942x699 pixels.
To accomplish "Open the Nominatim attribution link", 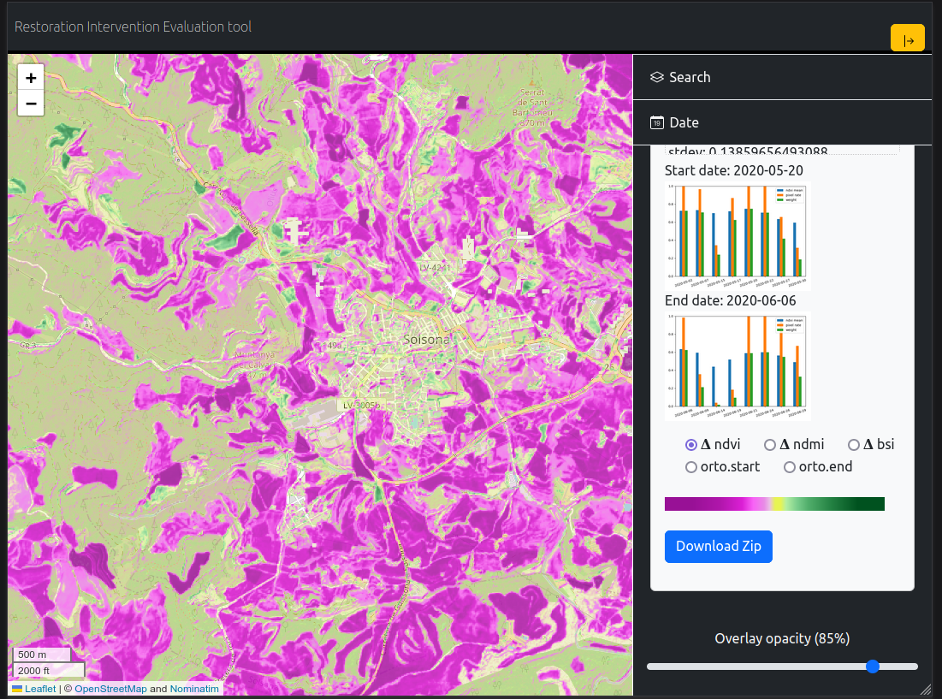I will pos(194,689).
